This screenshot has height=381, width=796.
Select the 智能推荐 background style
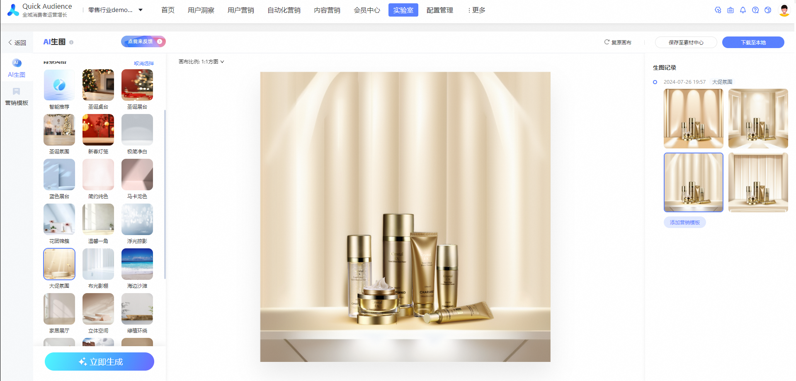59,85
